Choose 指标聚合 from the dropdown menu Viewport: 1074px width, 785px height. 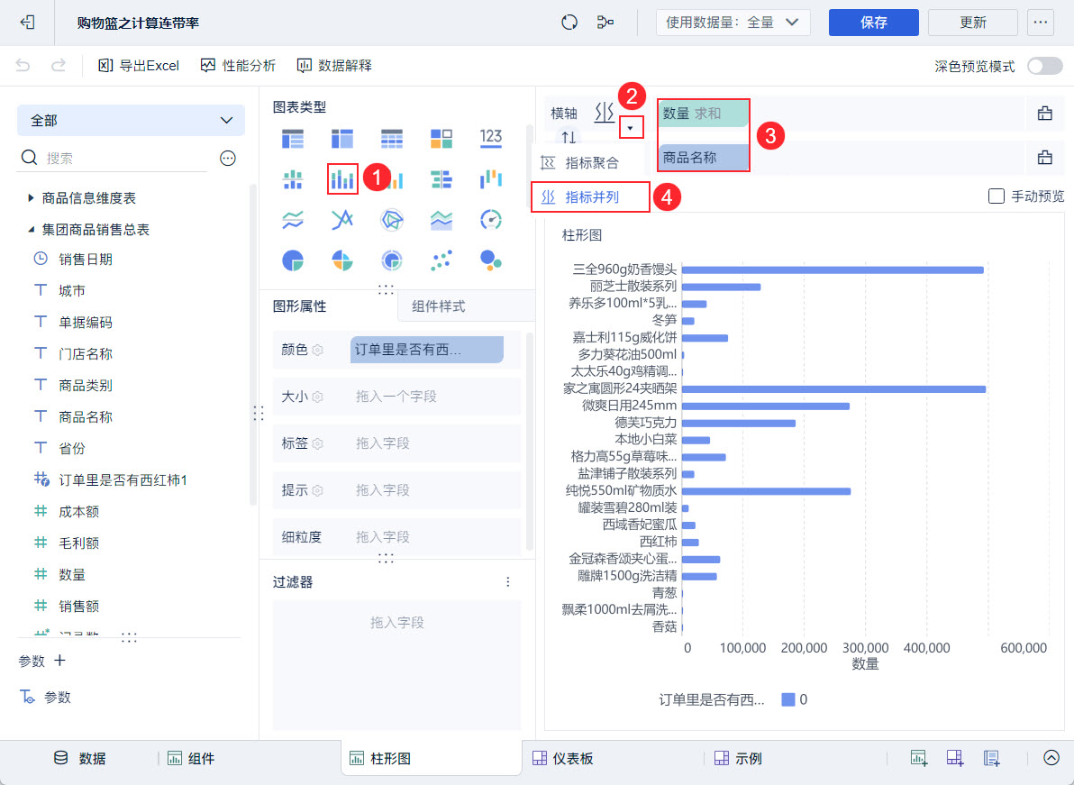(x=590, y=163)
